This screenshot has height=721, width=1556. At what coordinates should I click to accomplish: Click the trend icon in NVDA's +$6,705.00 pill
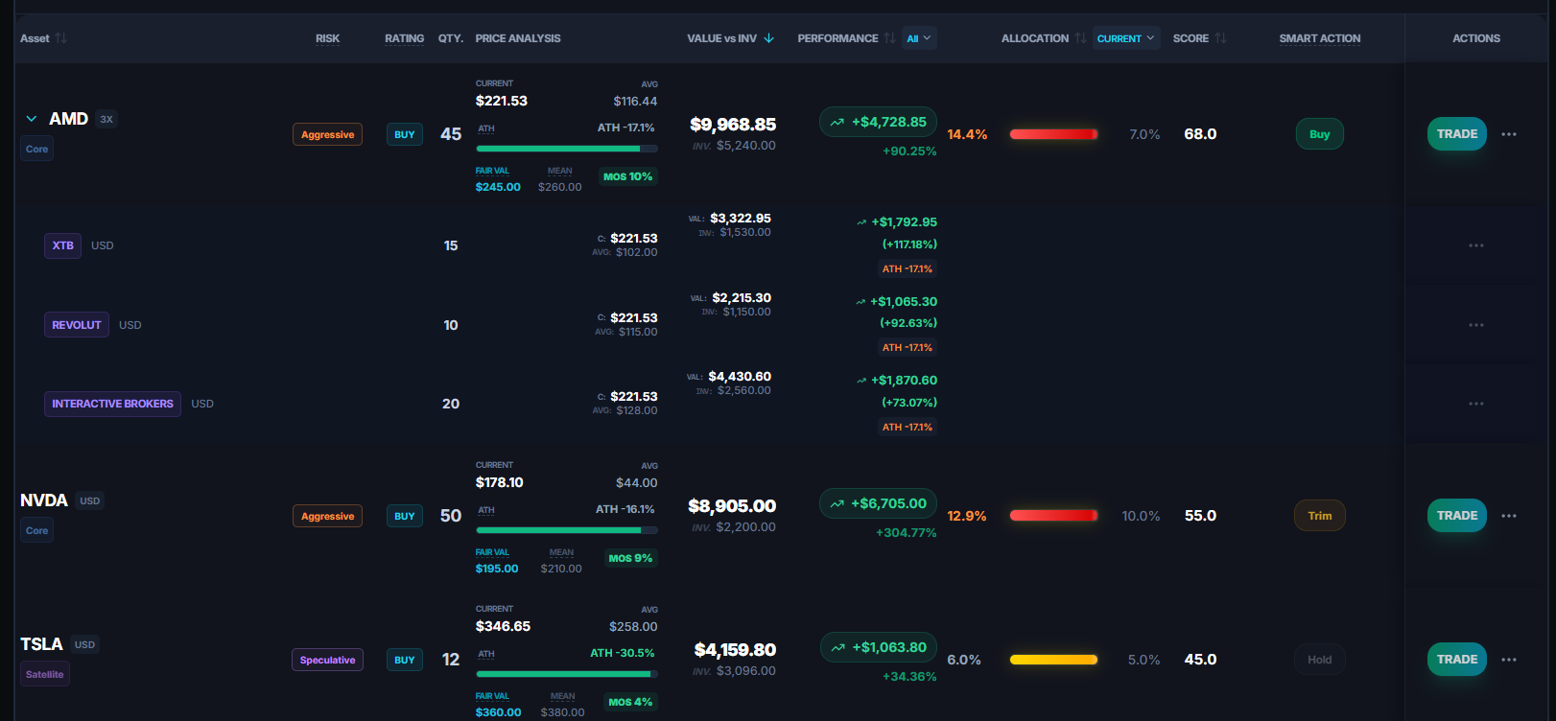[x=837, y=504]
